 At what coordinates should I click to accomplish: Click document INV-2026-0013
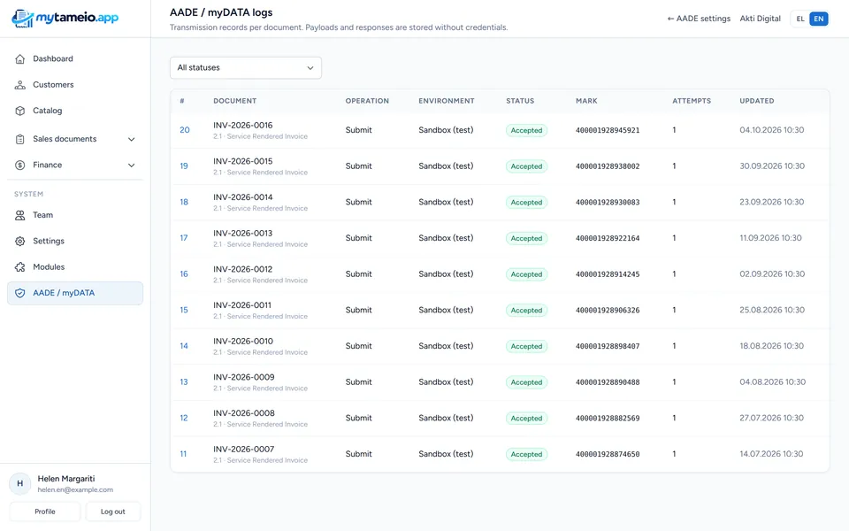coord(242,234)
